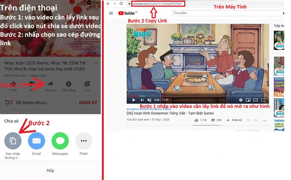Open YouTube hamburger guide menu
This screenshot has width=291, height=180.
(111, 13)
